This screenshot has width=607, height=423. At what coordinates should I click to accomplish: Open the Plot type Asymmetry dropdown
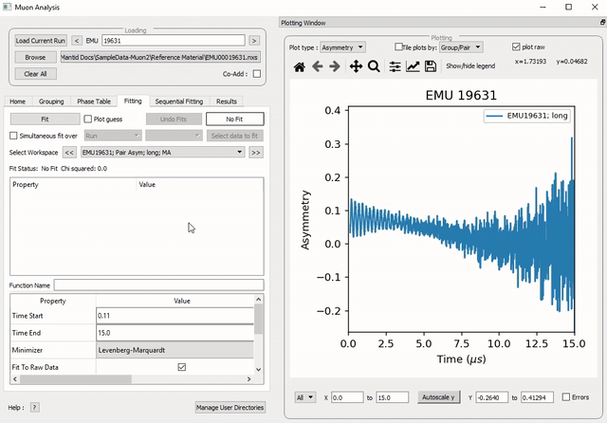(x=341, y=46)
